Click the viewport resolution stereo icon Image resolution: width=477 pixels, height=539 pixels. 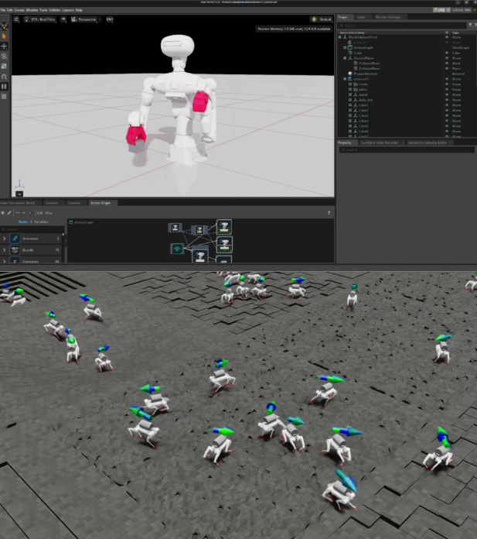(x=110, y=19)
